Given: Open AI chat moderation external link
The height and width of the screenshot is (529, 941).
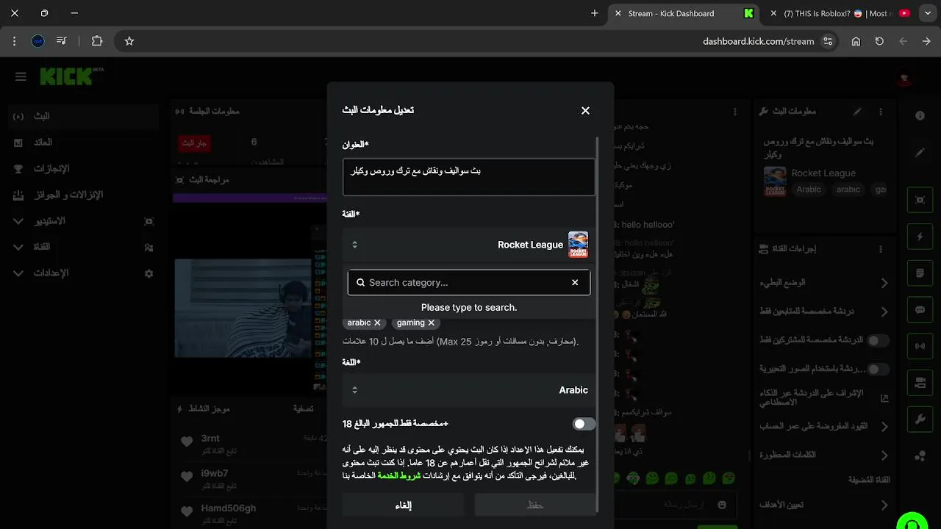Looking at the screenshot, I should [884, 397].
